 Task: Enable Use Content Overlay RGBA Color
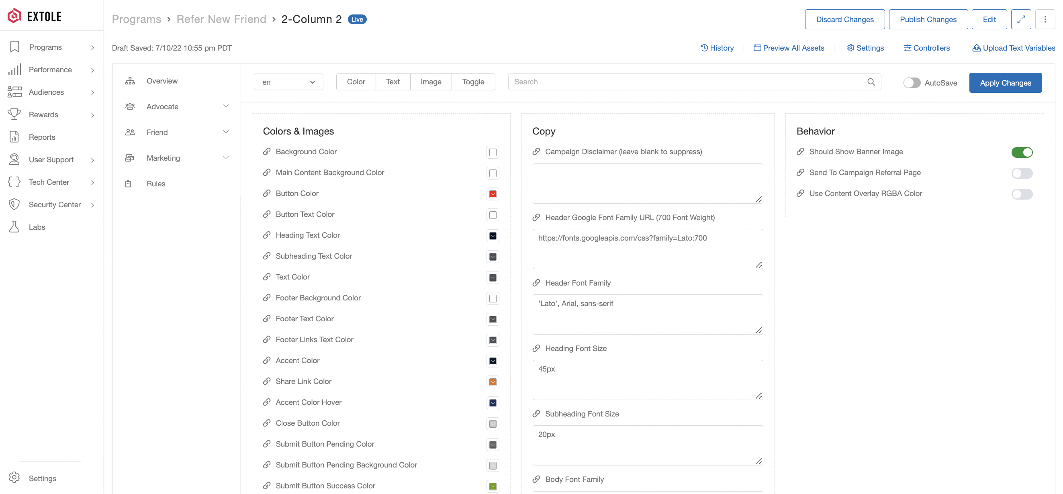tap(1022, 194)
